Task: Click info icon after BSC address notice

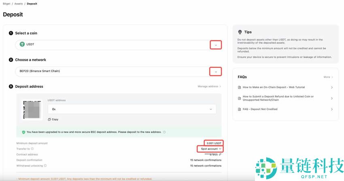Action: (x=164, y=132)
